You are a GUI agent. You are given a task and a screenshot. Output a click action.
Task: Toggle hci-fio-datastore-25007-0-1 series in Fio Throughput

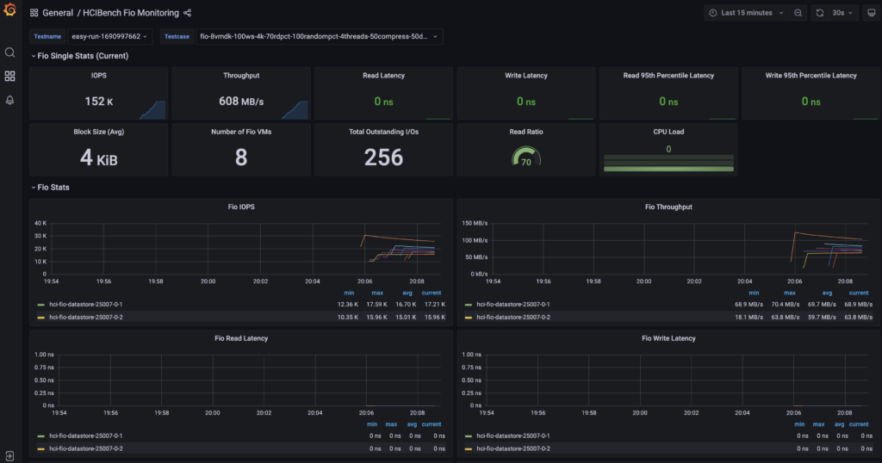point(513,305)
